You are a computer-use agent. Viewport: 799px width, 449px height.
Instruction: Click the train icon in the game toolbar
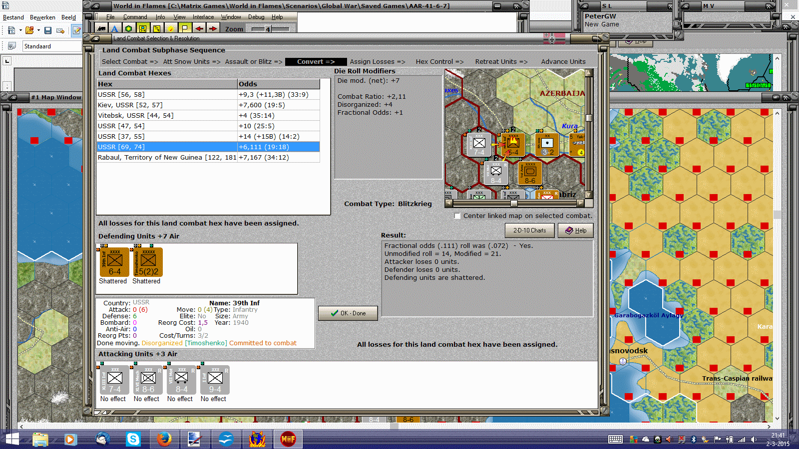101,28
